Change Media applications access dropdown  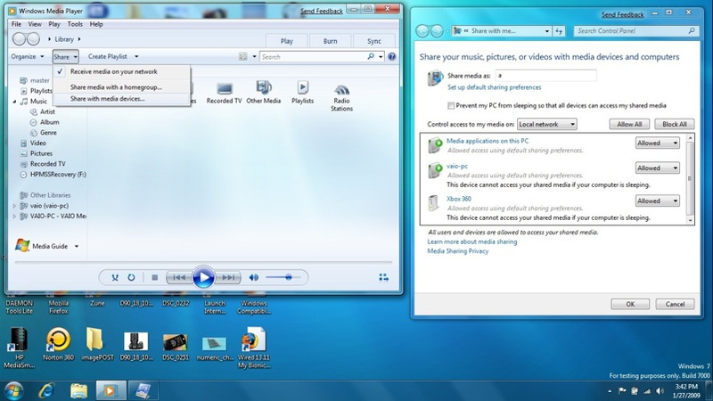tap(658, 143)
